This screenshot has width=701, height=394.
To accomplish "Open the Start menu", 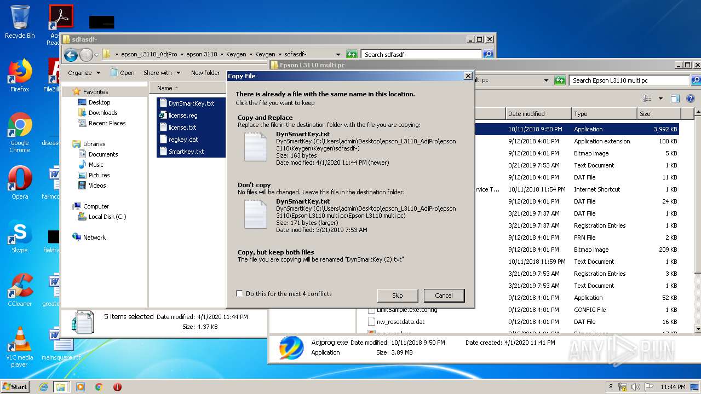I will tap(15, 387).
